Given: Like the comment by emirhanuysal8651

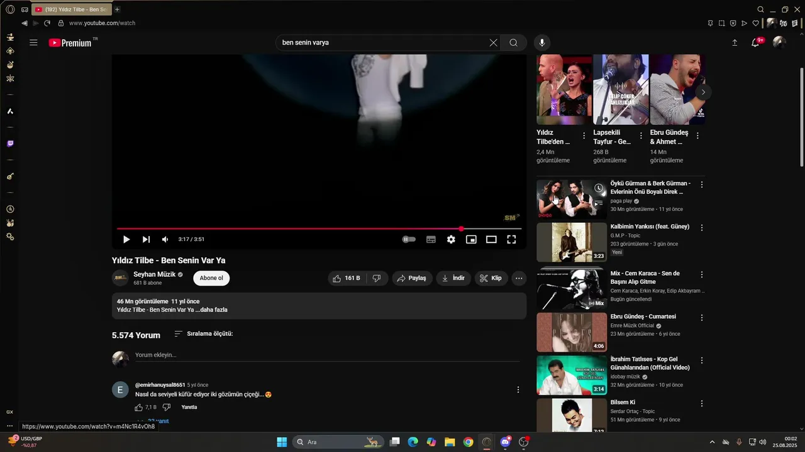Looking at the screenshot, I should (x=139, y=407).
